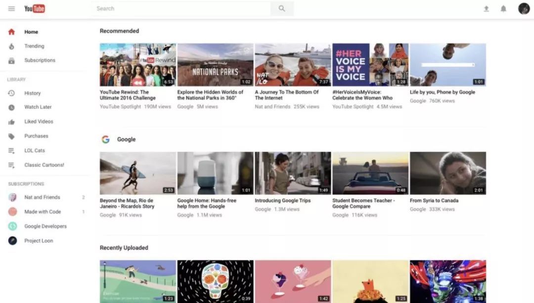Image resolution: width=534 pixels, height=303 pixels.
Task: Open the Beyond the Map surfer thumbnail
Action: [x=138, y=173]
